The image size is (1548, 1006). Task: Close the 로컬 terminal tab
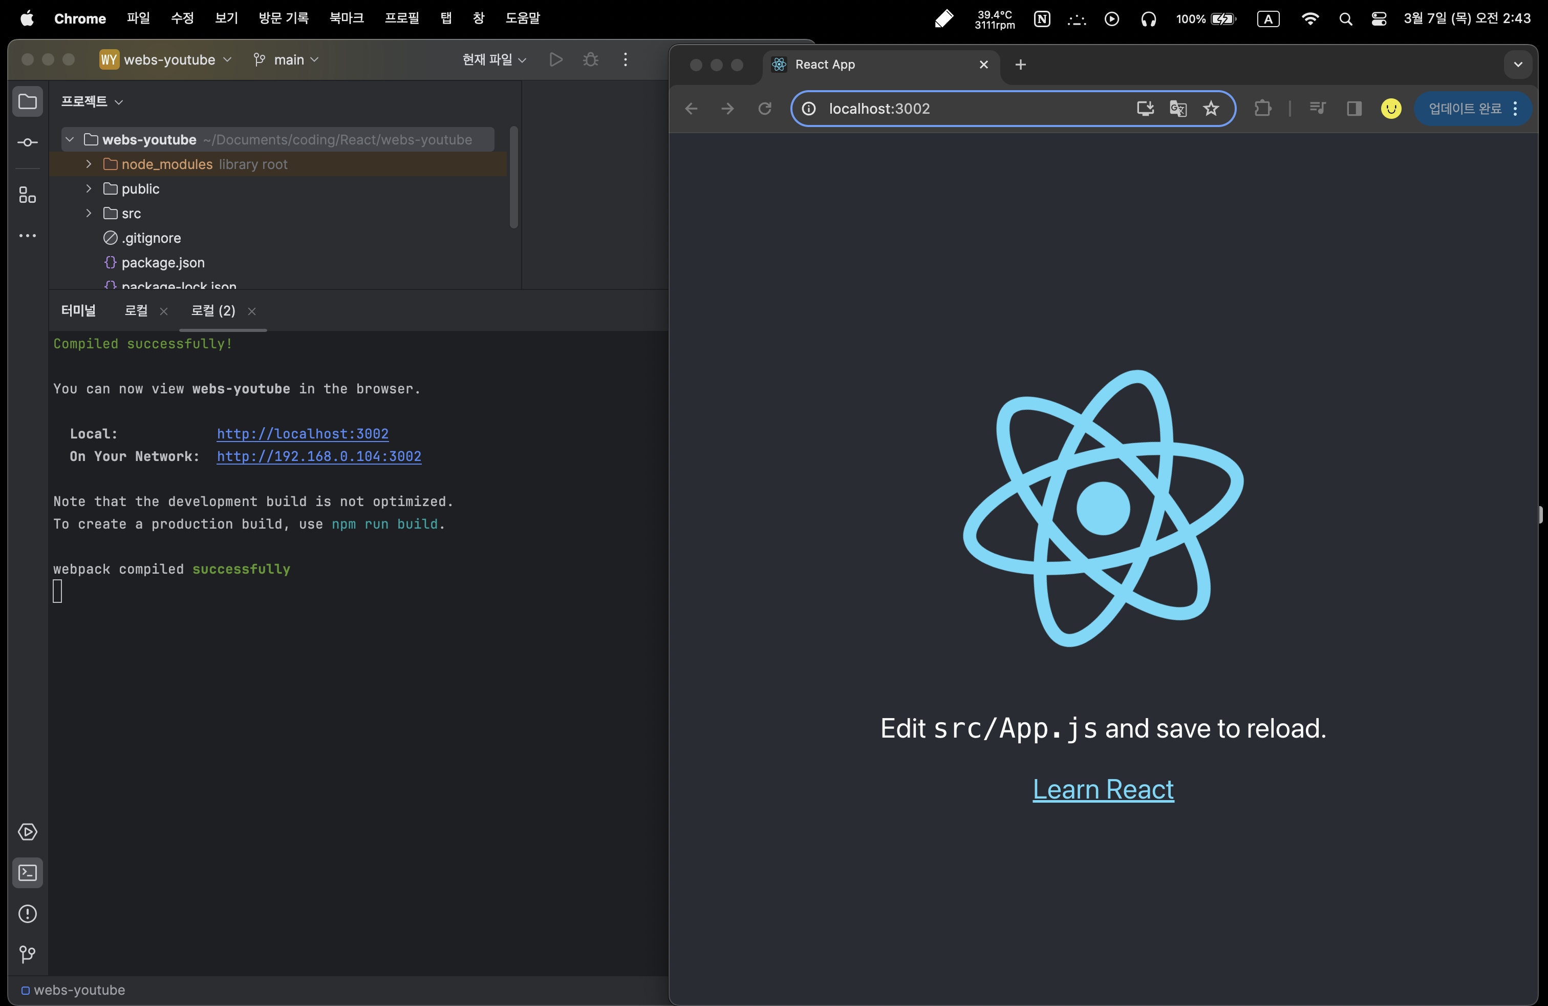pos(164,312)
